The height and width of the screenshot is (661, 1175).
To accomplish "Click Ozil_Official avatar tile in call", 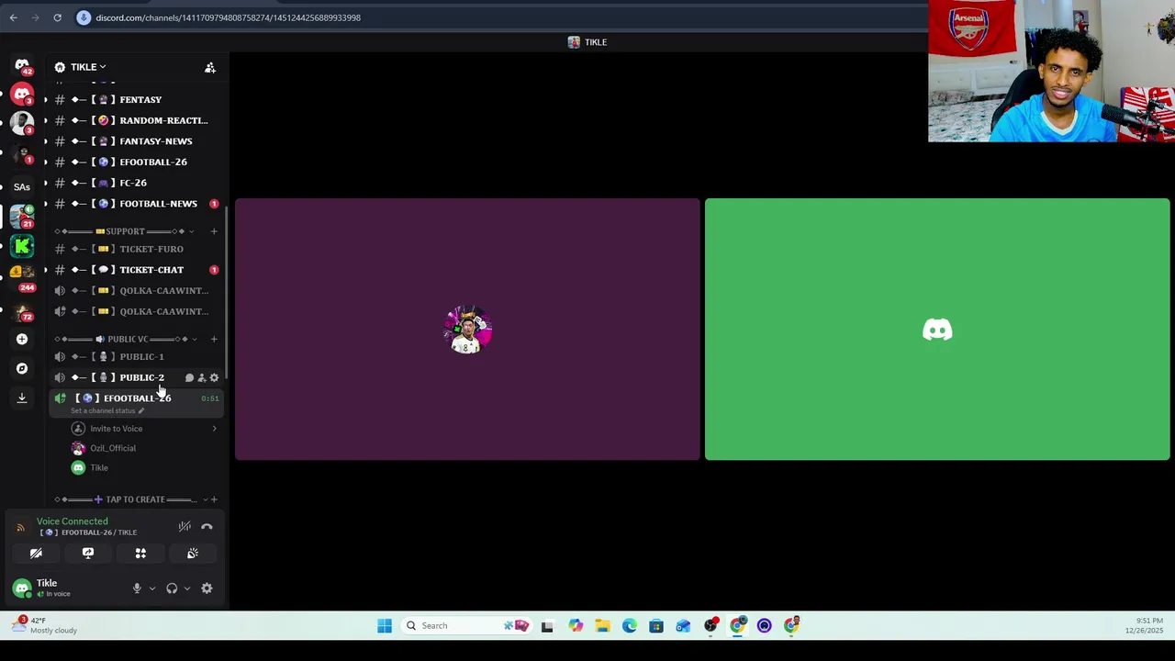I will [467, 330].
